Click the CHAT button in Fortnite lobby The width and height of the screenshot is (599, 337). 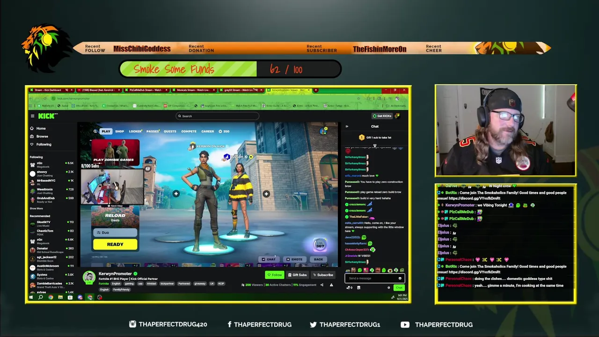tap(269, 259)
